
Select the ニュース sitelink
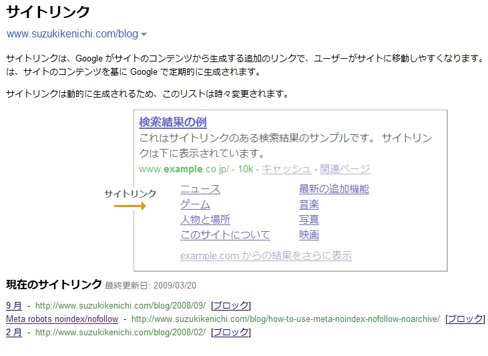click(x=200, y=189)
